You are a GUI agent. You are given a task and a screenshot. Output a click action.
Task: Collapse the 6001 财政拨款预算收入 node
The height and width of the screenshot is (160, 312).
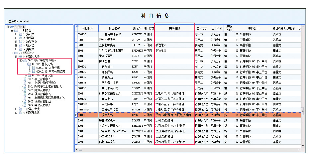[x=20, y=60]
